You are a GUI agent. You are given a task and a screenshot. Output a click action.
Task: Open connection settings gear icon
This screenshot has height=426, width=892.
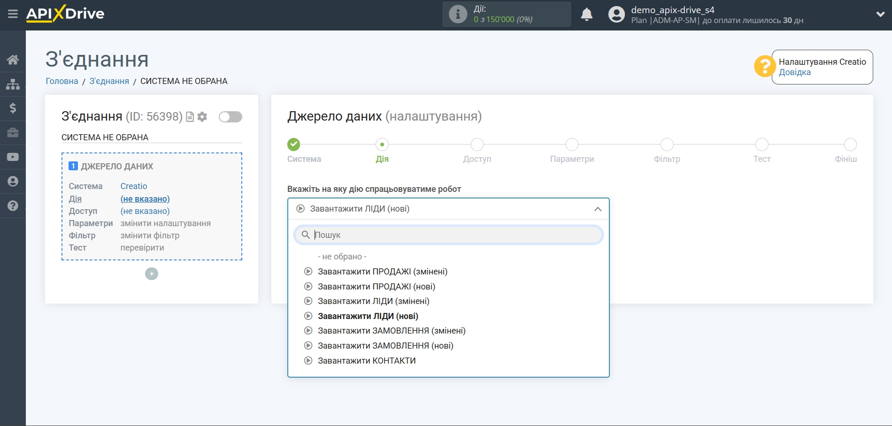point(202,117)
